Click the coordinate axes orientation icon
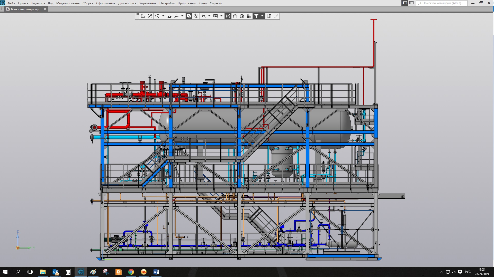 pyautogui.click(x=176, y=16)
